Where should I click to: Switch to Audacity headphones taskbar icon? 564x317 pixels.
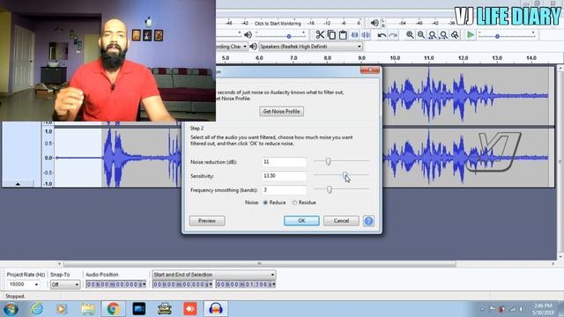(215, 309)
